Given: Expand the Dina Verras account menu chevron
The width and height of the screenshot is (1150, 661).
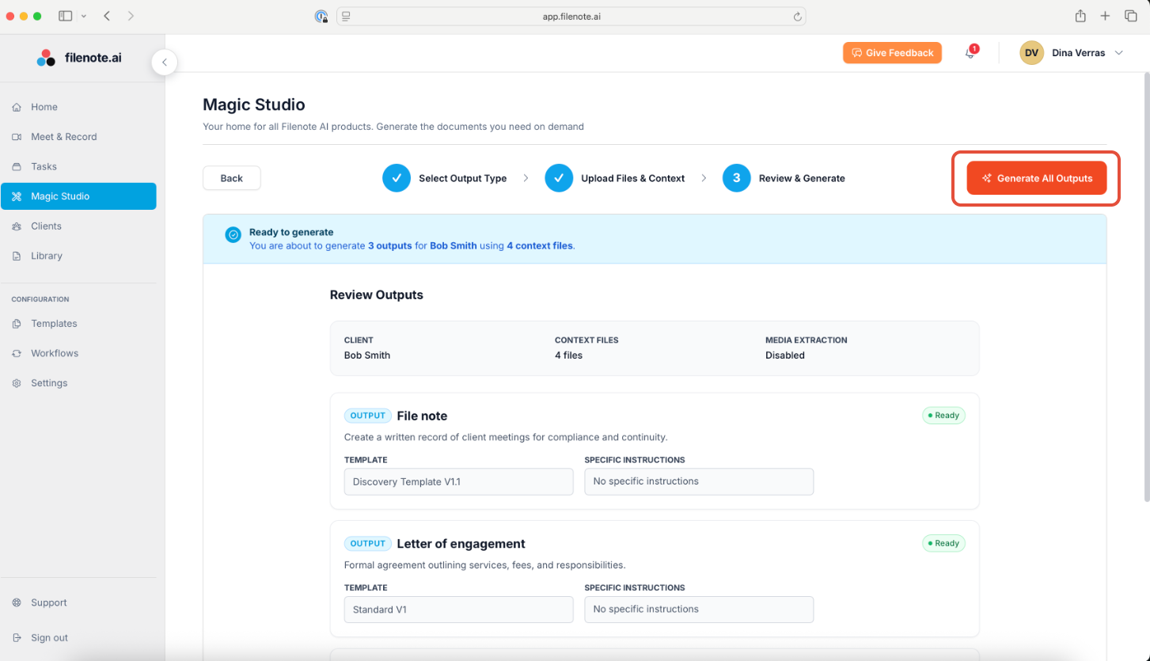Looking at the screenshot, I should 1119,53.
